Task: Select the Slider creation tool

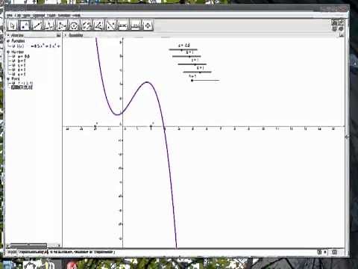Action: click(136, 25)
